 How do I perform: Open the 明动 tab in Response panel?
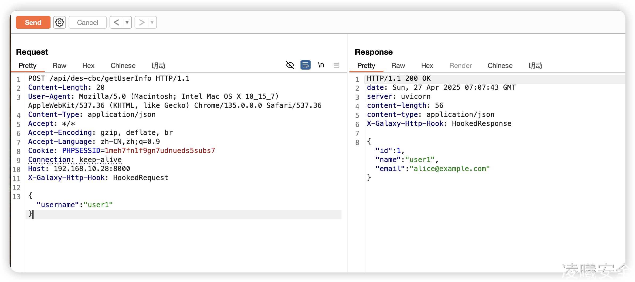pyautogui.click(x=535, y=66)
